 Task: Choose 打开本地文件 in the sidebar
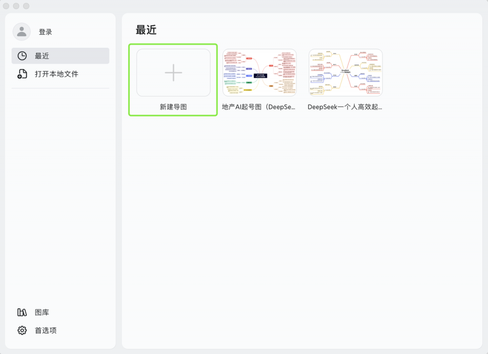tap(57, 74)
